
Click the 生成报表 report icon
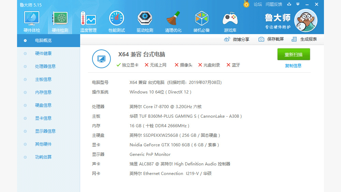point(294,39)
